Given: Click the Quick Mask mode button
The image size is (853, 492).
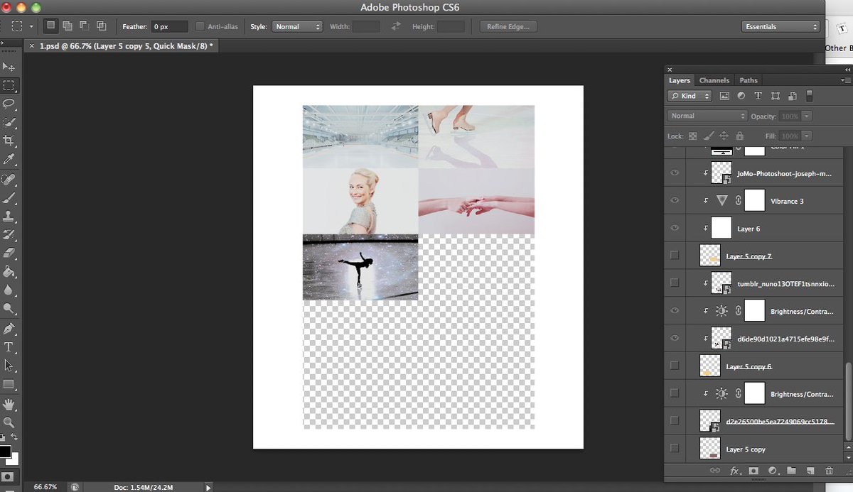Looking at the screenshot, I should (9, 475).
